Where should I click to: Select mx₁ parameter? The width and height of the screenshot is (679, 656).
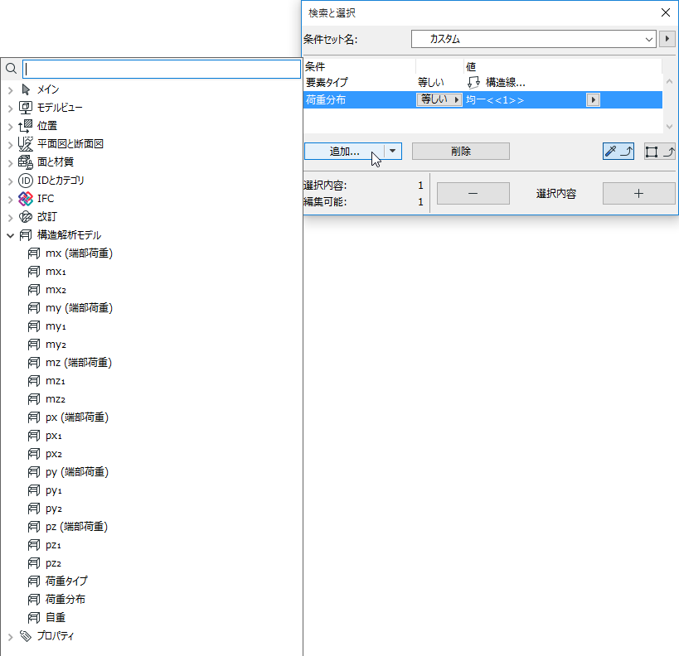click(56, 272)
